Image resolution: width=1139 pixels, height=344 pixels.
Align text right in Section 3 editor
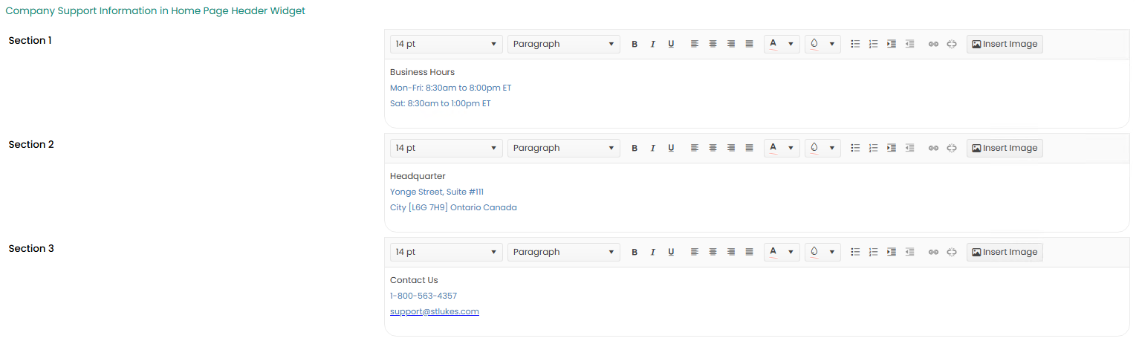(731, 253)
